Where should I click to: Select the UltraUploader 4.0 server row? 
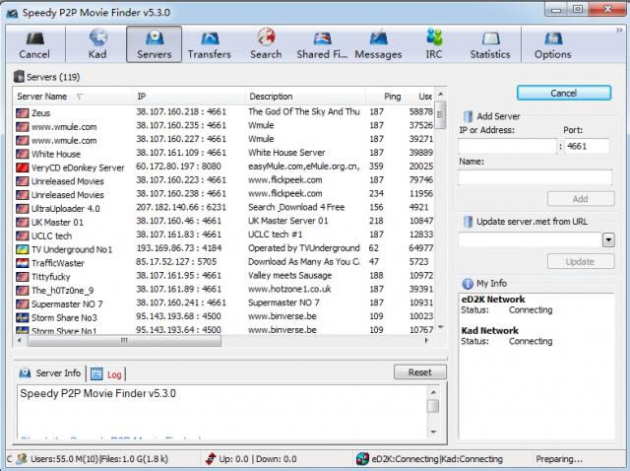(x=224, y=208)
